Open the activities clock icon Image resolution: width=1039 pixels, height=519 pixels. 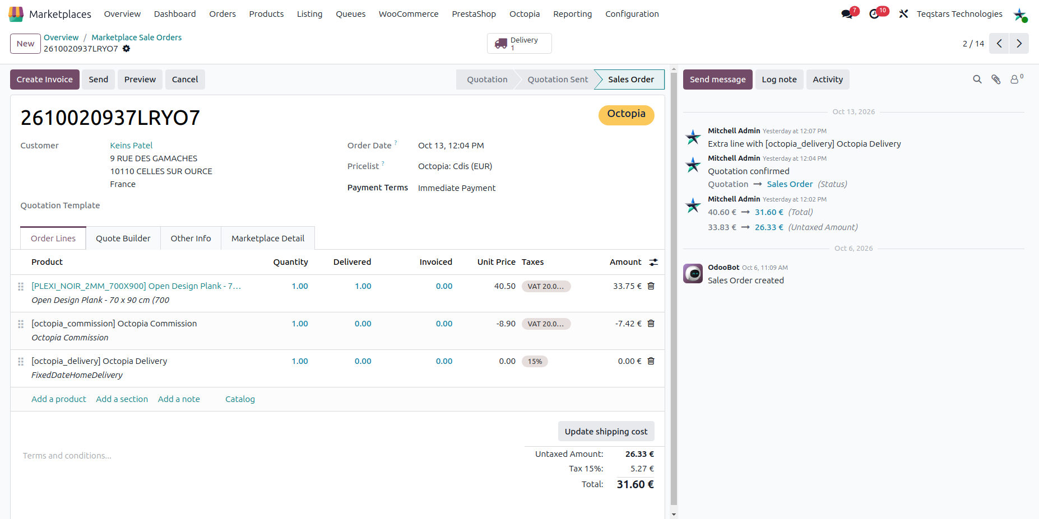click(x=875, y=14)
